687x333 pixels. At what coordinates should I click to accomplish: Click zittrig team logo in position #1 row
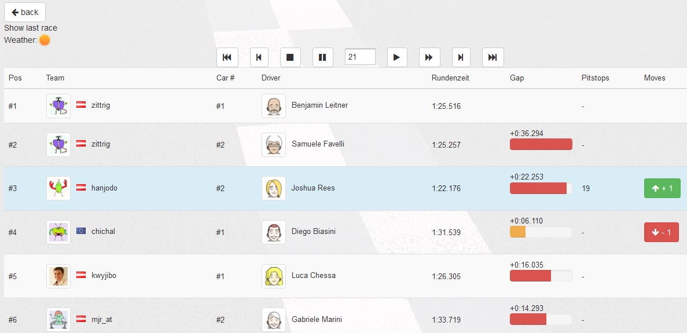click(58, 106)
